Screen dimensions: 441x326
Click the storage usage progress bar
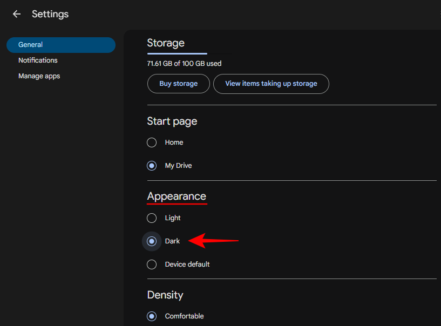pyautogui.click(x=189, y=53)
